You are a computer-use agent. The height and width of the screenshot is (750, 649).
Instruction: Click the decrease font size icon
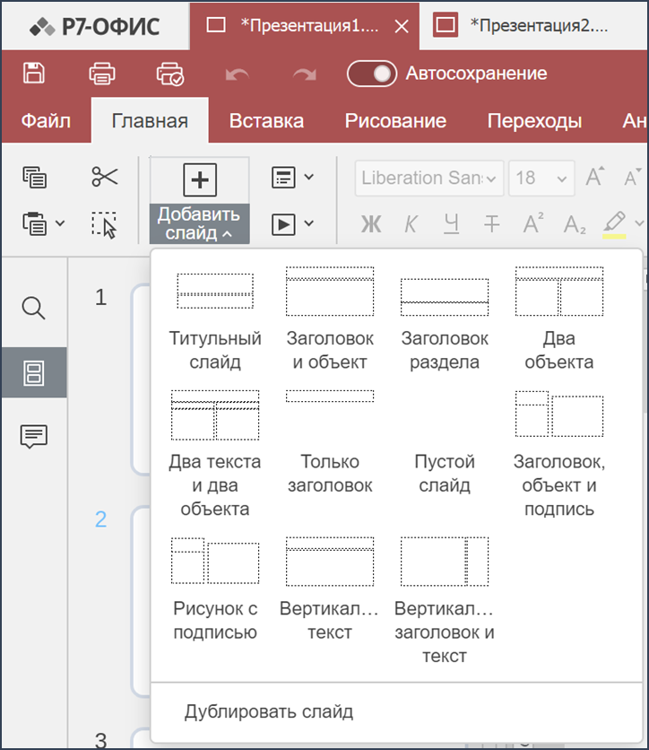pos(633,177)
